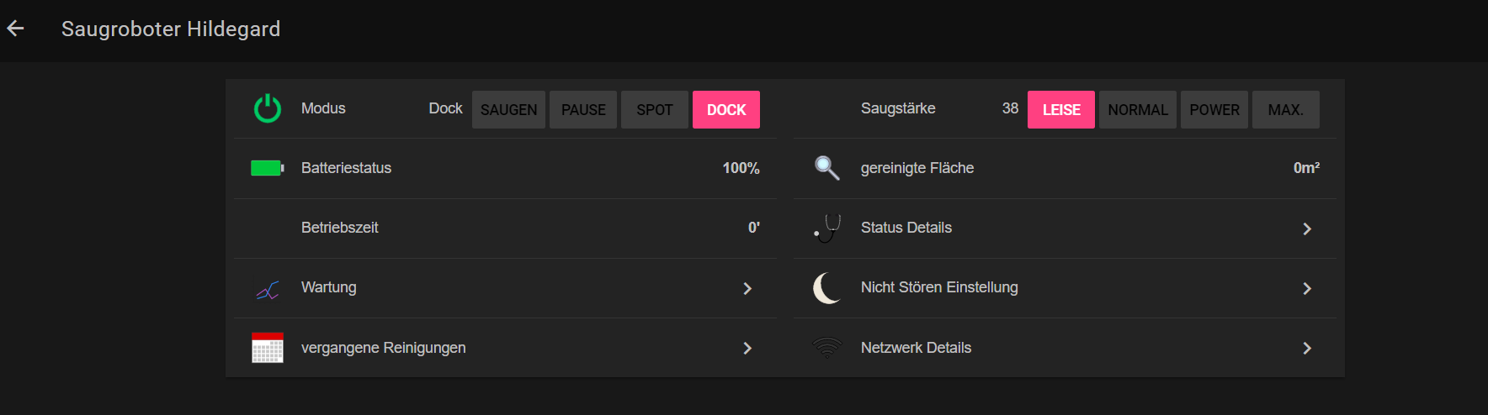Select the LEISE suction strength
This screenshot has height=415, width=1488.
[1060, 110]
